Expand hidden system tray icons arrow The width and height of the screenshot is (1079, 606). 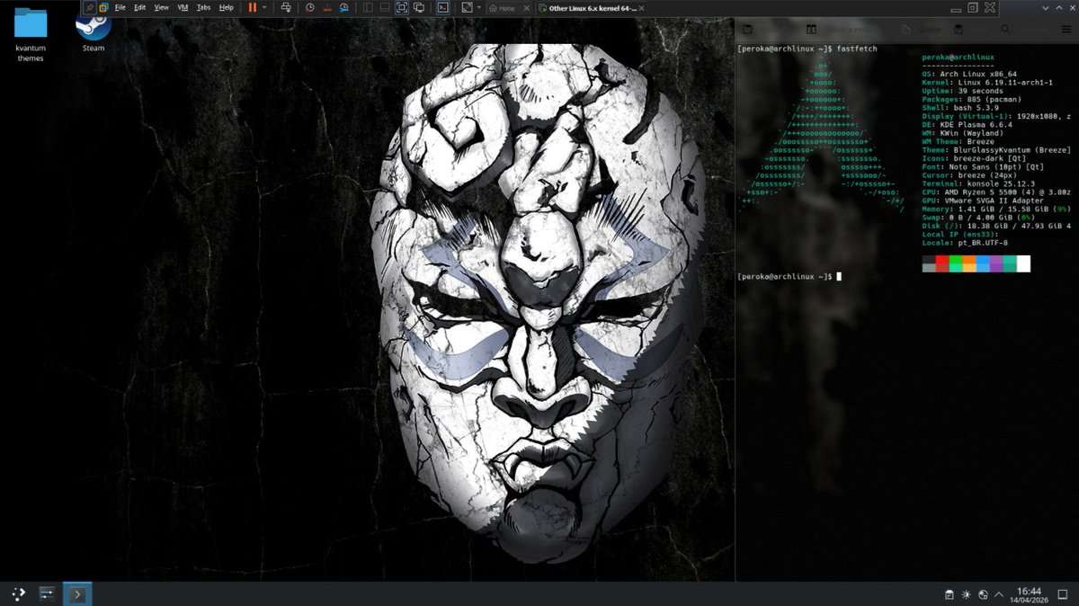click(1000, 594)
